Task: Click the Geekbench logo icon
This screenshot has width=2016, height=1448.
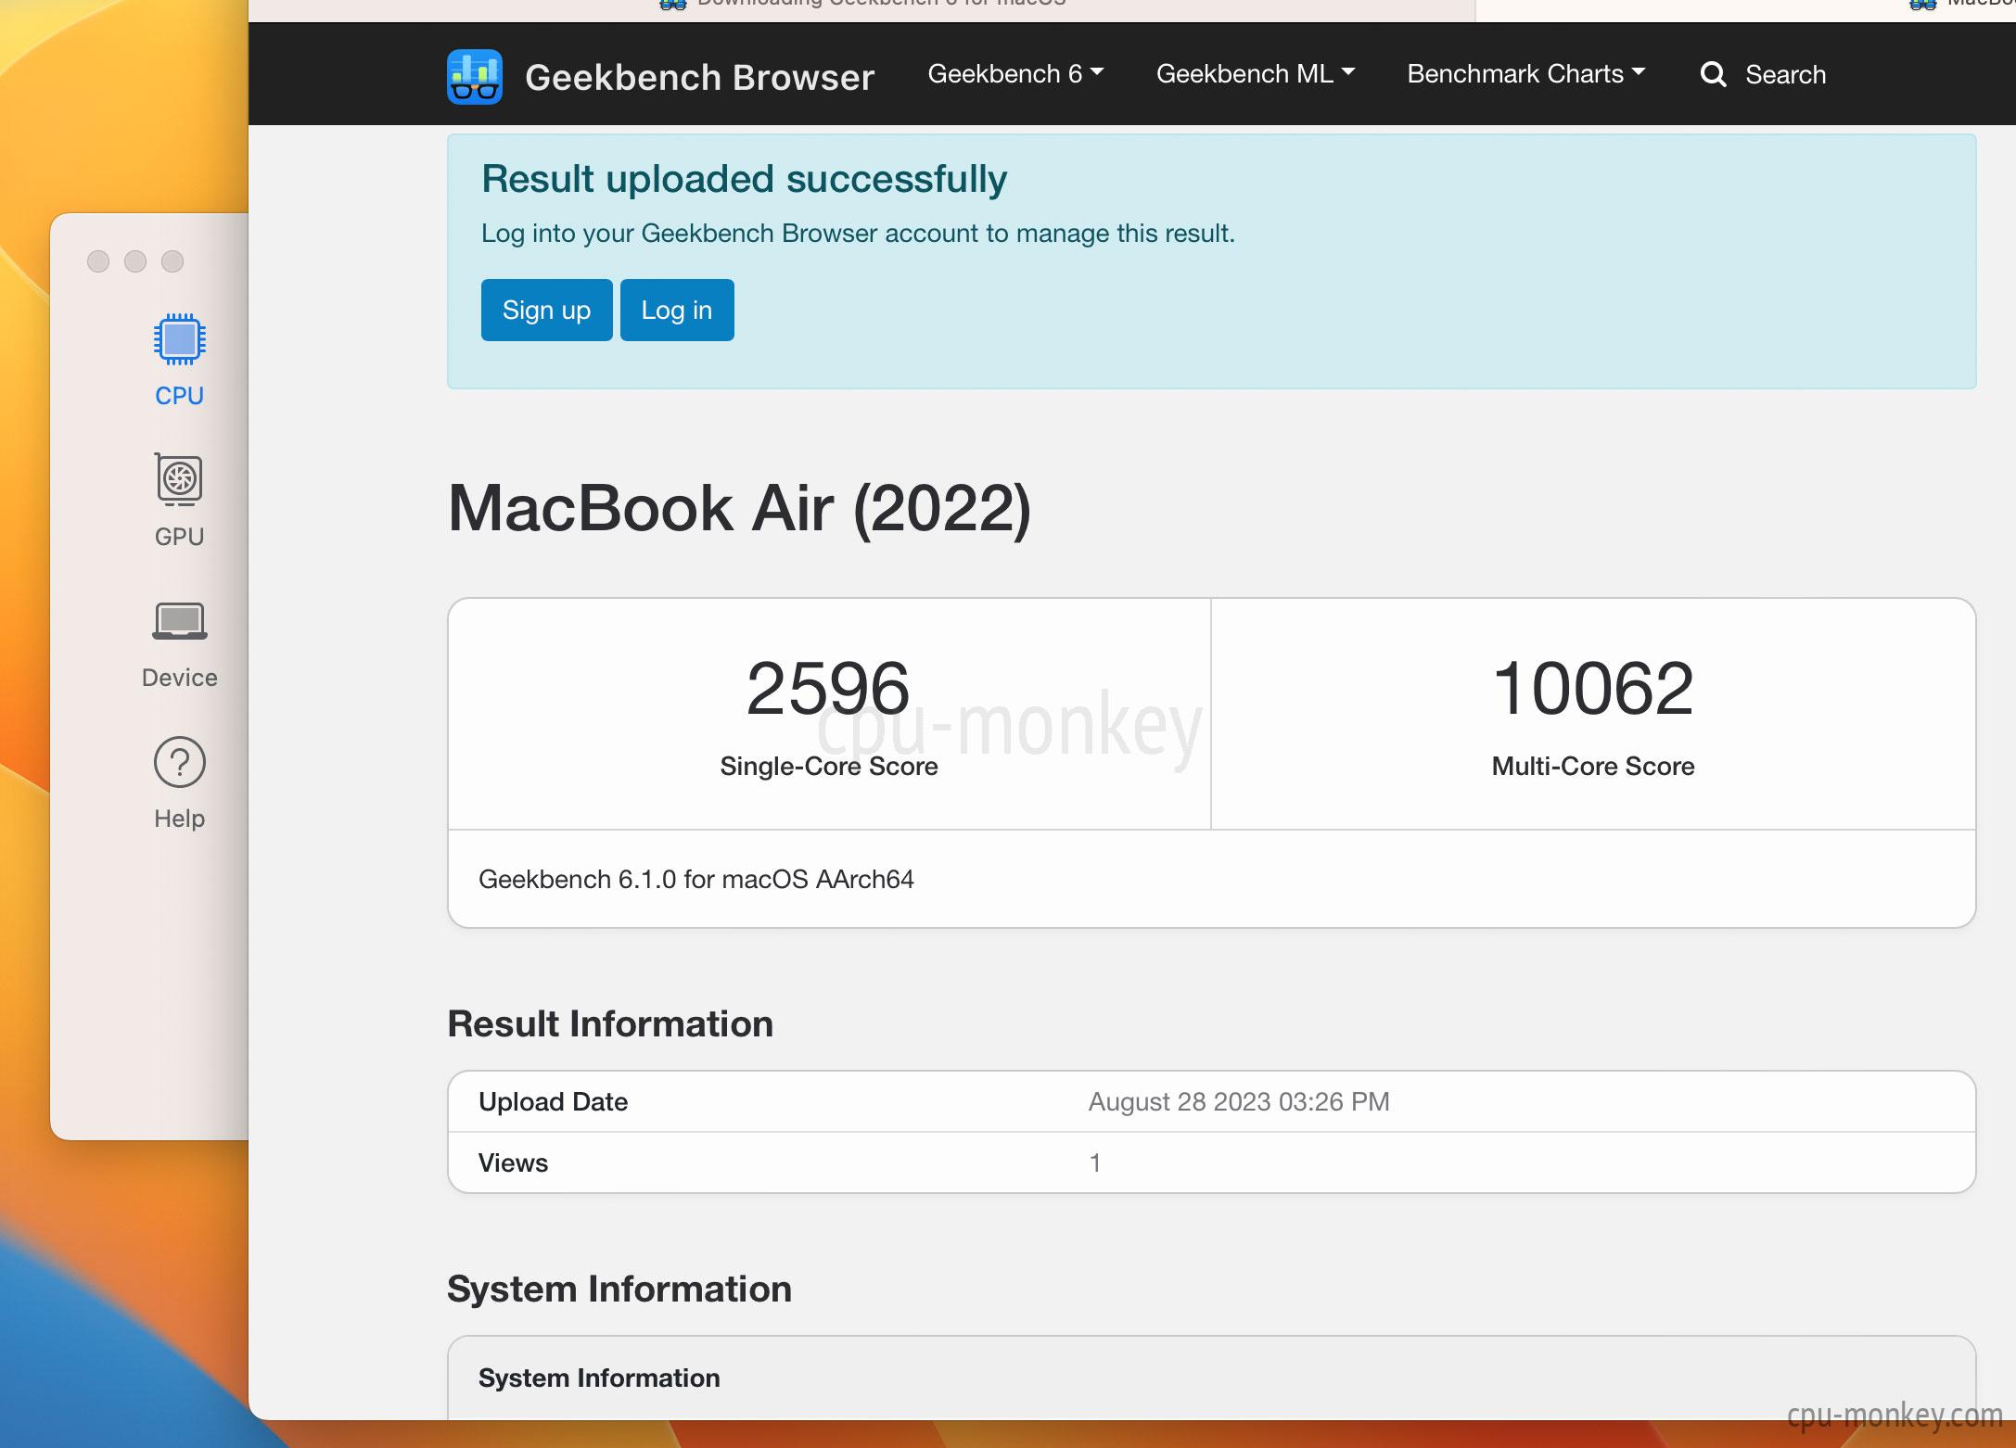Action: tap(475, 76)
